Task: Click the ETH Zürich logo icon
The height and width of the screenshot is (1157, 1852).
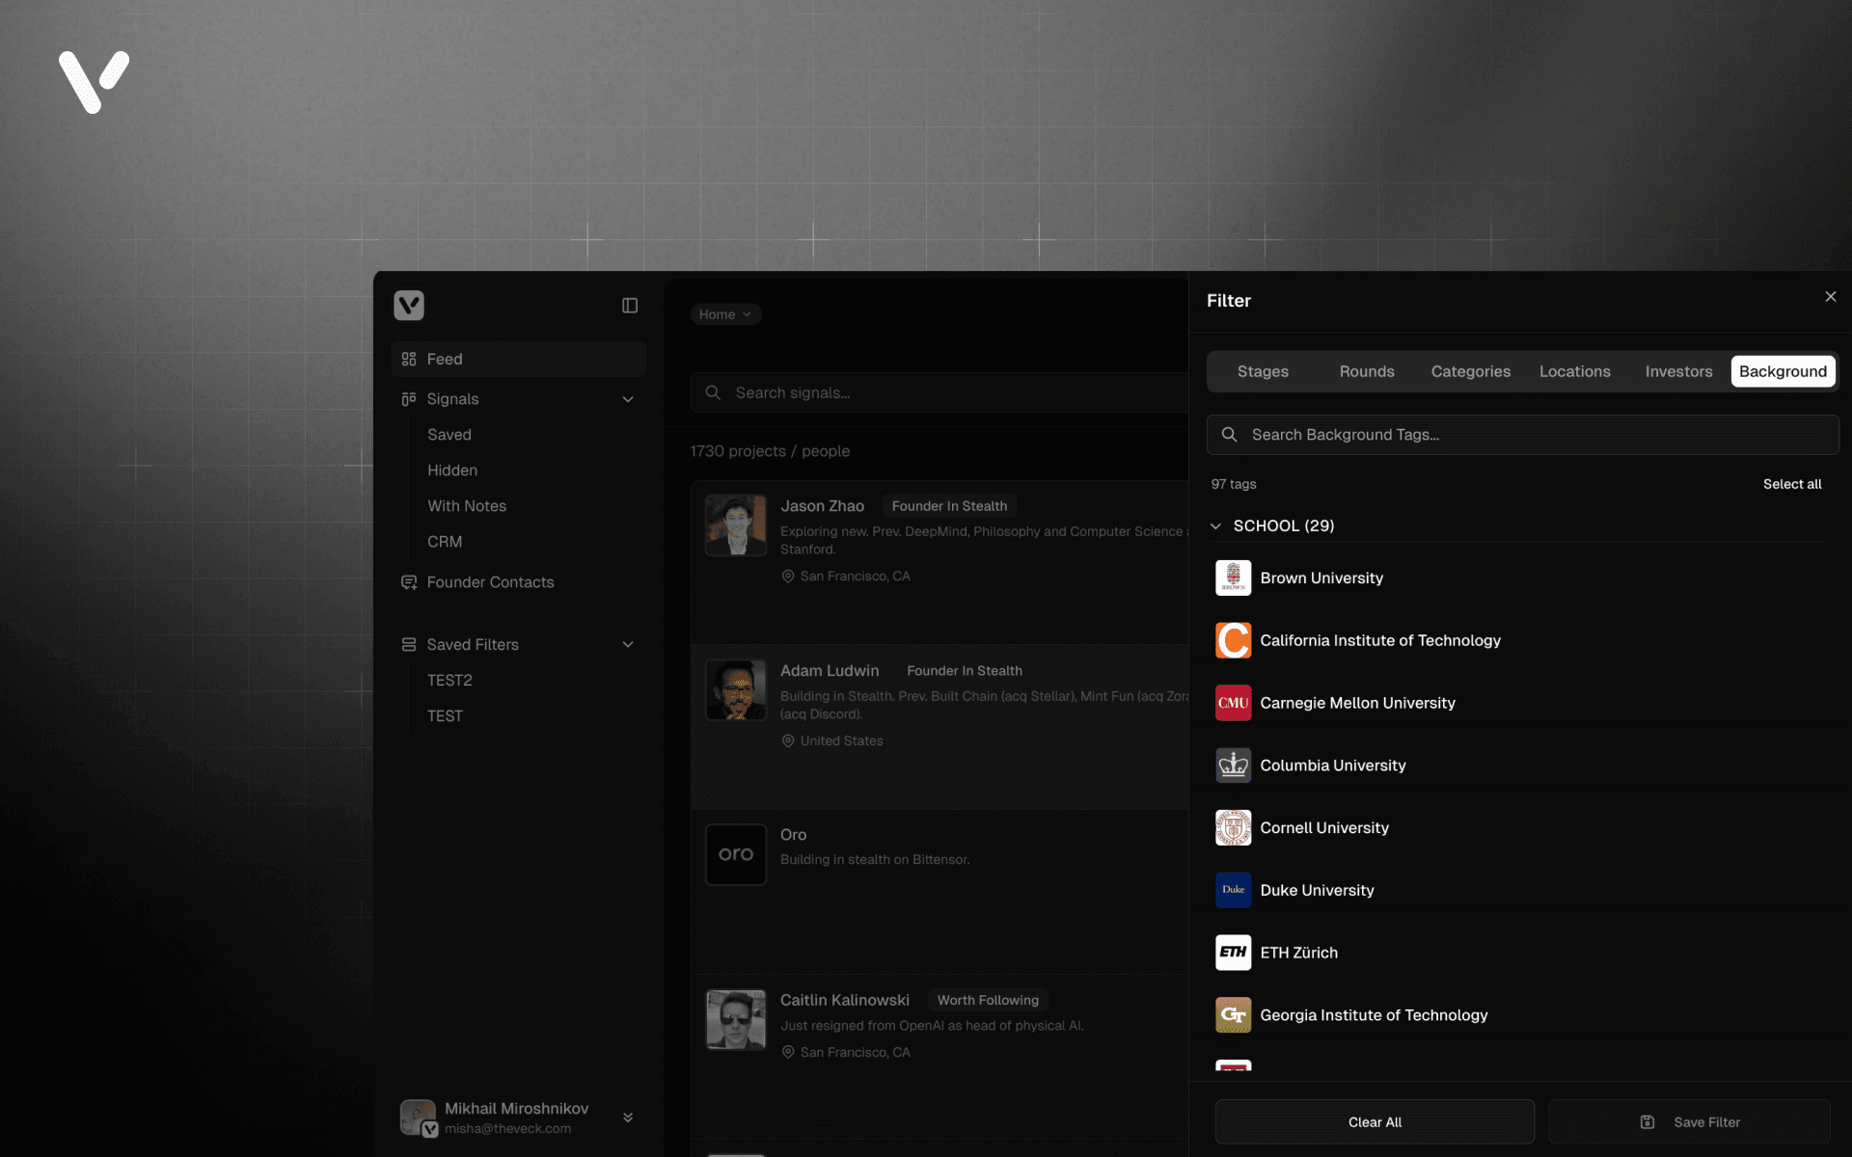Action: point(1233,953)
